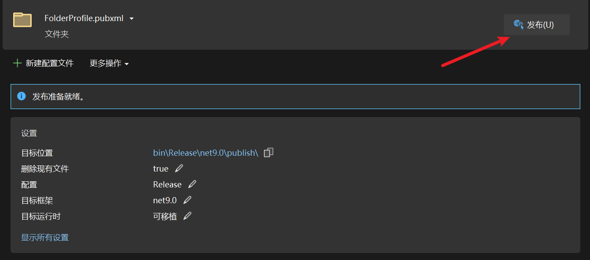
Task: Edit the Release 配置 using pencil icon
Action: coord(192,184)
